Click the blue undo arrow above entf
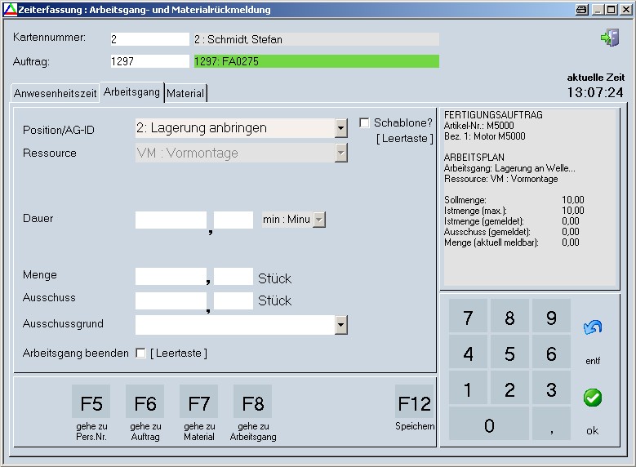 [593, 327]
